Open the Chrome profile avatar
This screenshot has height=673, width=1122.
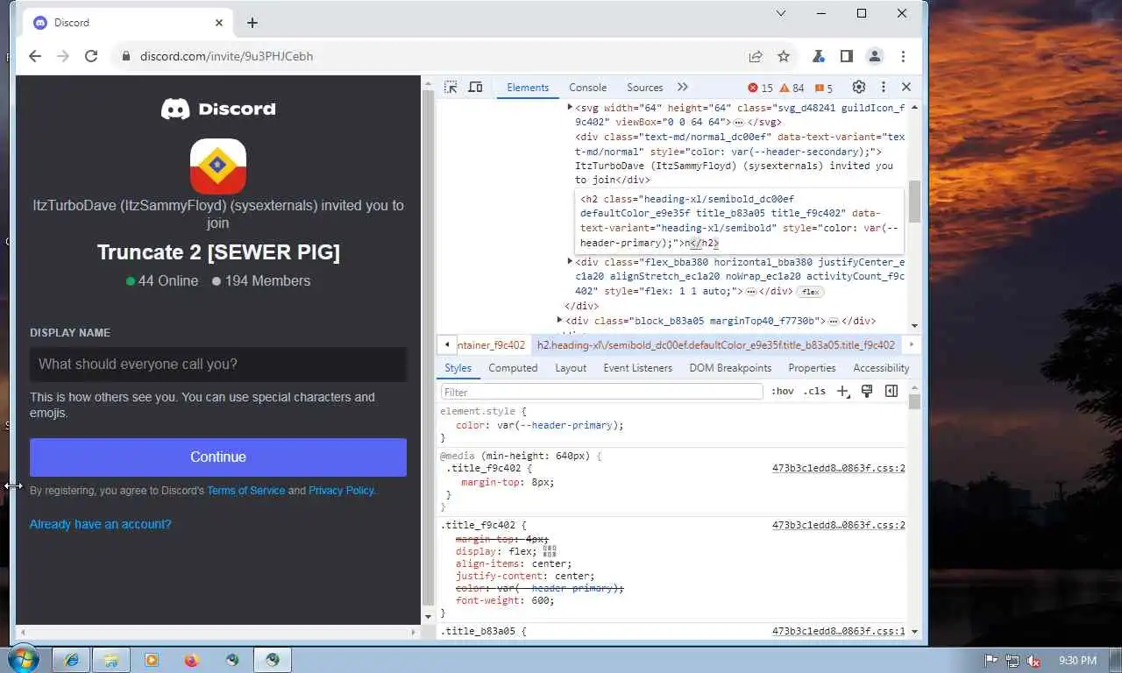[x=874, y=56]
